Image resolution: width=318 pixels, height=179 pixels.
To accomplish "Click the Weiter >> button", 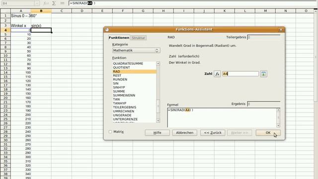I will coord(239,133).
